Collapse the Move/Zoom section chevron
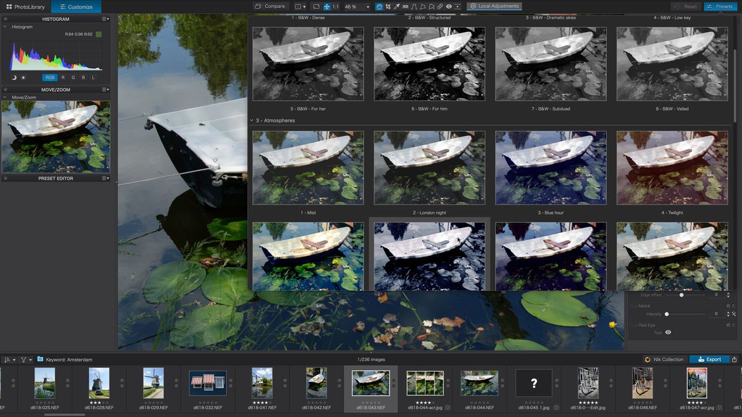This screenshot has height=417, width=742. coord(5,97)
